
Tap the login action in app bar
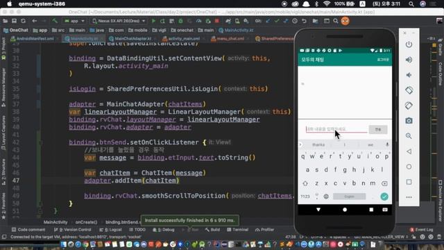[x=383, y=60]
